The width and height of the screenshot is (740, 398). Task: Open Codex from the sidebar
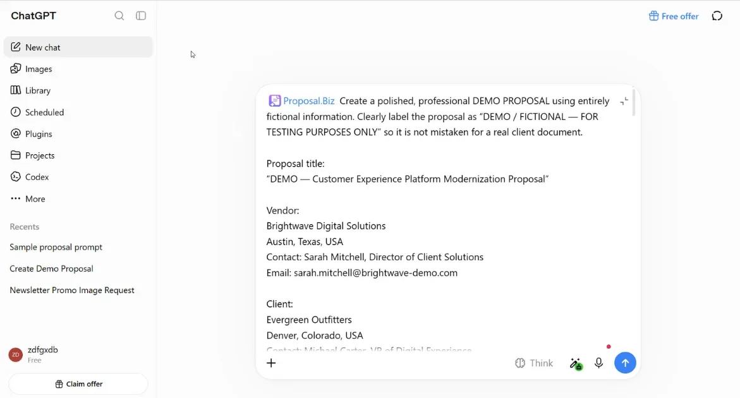pos(78,178)
